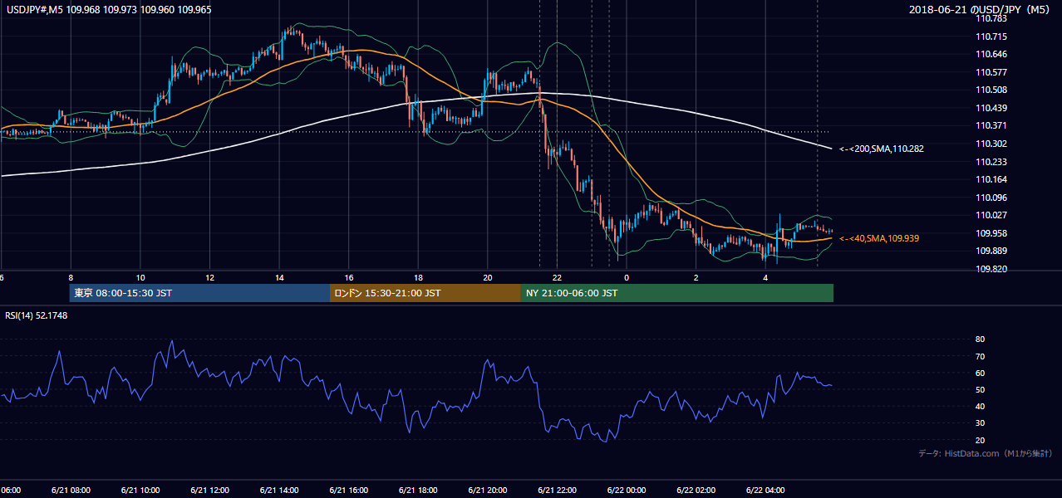Click hour tick 8 under the price chart
Viewport: 1062px width, 498px height.
(71, 277)
